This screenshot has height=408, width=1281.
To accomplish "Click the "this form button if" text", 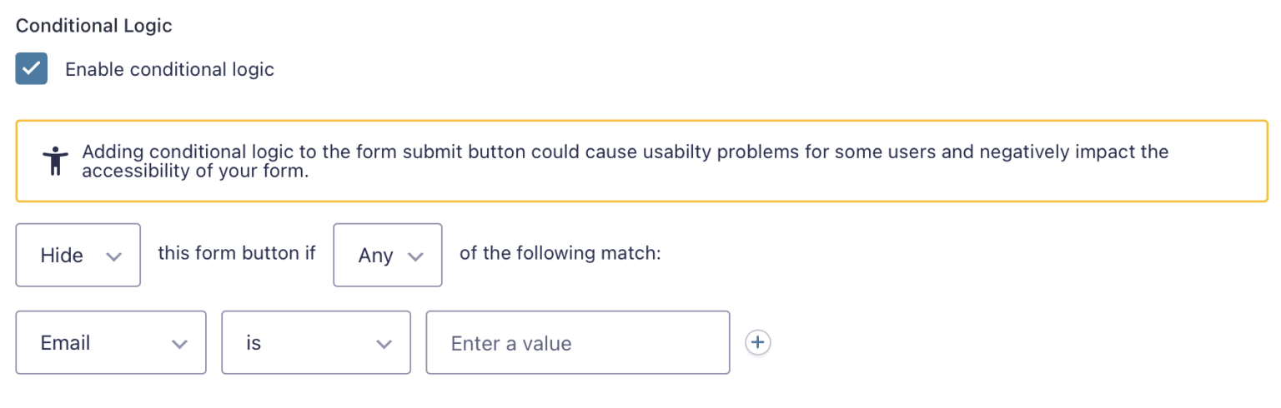I will tap(237, 253).
